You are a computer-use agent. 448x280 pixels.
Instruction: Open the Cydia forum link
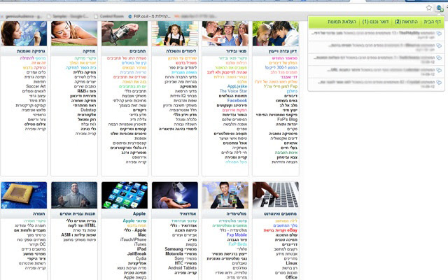(x=141, y=258)
